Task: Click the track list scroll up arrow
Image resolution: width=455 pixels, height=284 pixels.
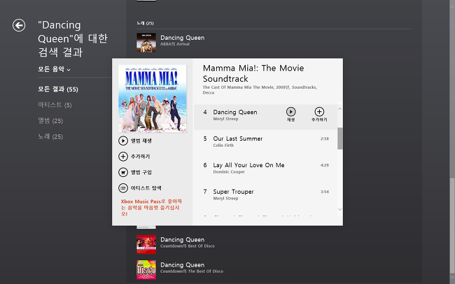Action: 339,109
